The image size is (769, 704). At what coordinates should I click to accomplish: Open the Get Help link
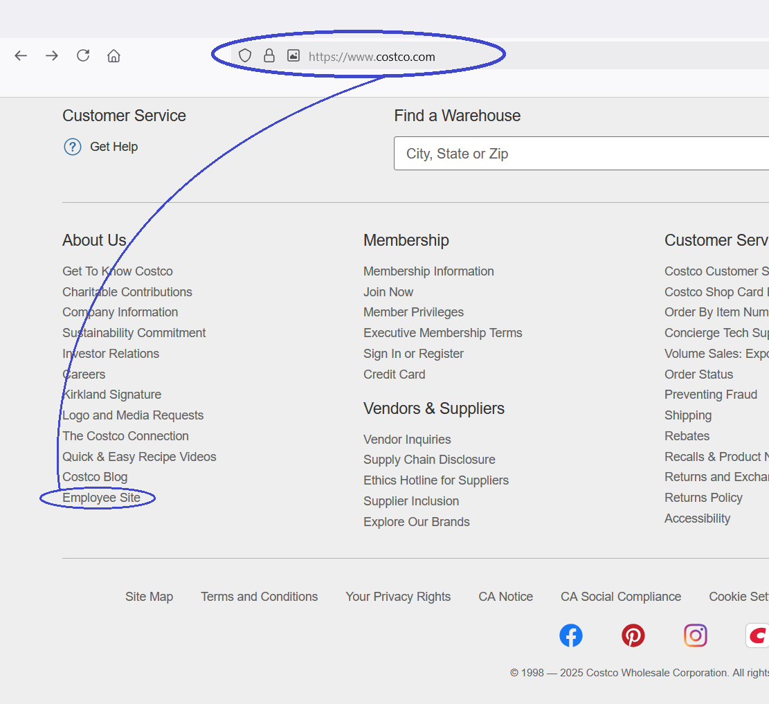click(x=114, y=147)
